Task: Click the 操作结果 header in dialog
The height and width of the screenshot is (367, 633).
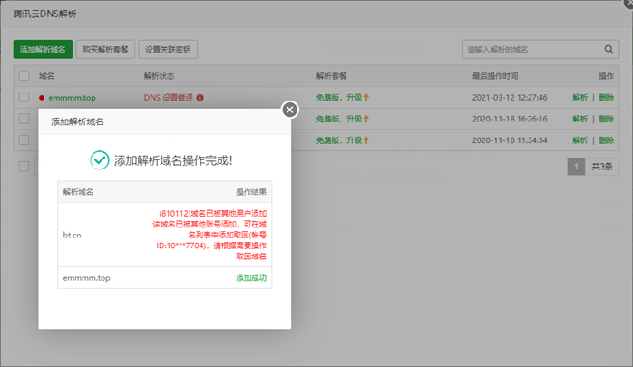Action: (x=251, y=192)
